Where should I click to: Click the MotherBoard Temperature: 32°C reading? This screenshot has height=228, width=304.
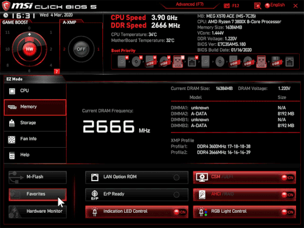(143, 40)
